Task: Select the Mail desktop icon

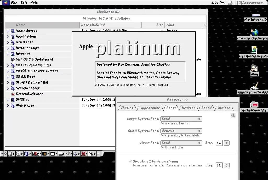Action: [x=254, y=68]
